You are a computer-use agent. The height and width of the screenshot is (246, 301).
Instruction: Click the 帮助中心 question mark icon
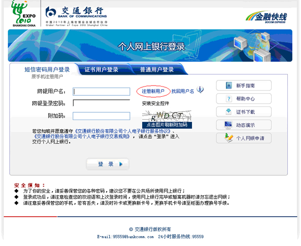point(228,99)
